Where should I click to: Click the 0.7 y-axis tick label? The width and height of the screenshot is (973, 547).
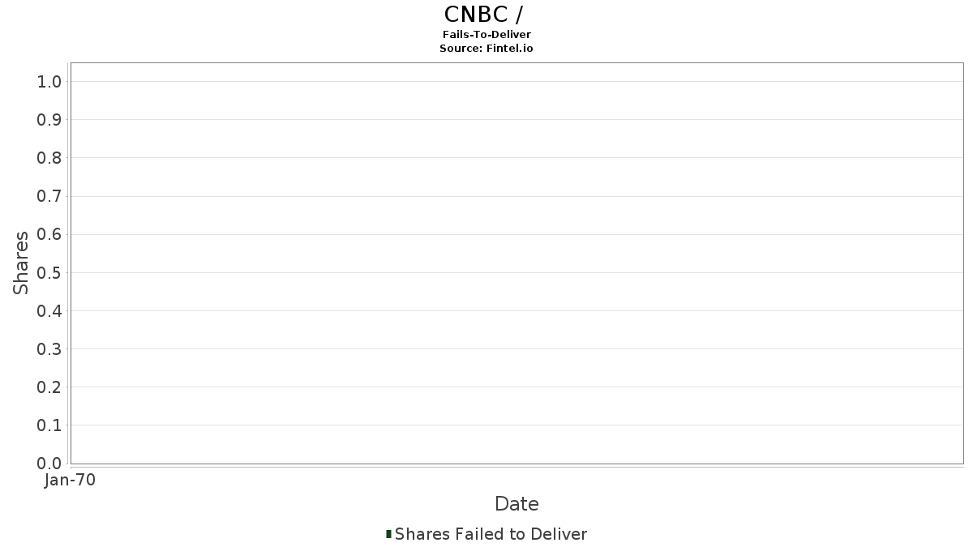(49, 196)
